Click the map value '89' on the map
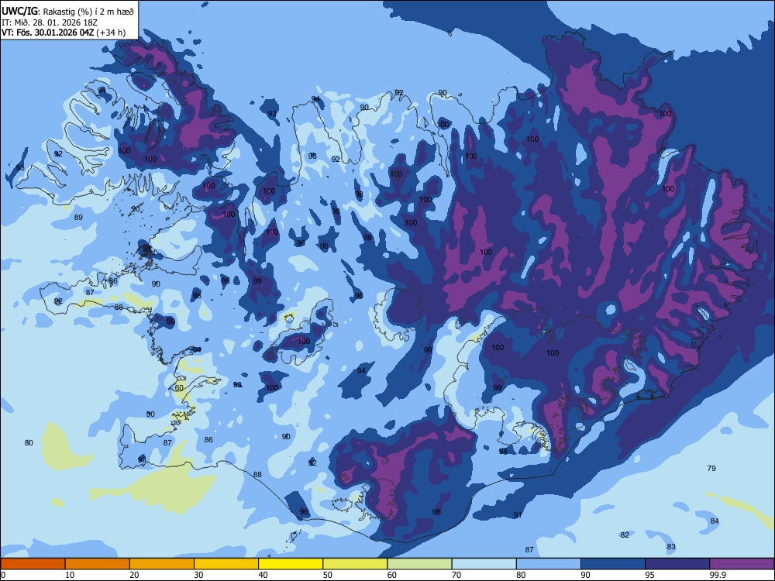775x581 pixels. [x=78, y=218]
